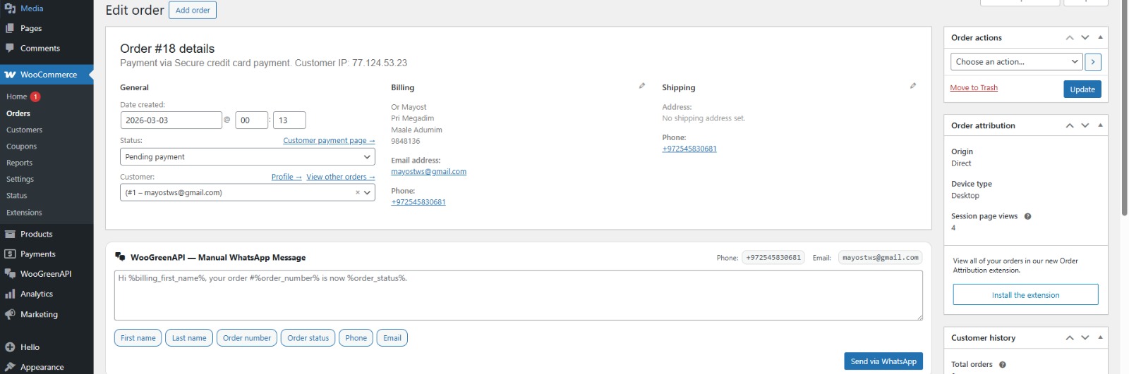The width and height of the screenshot is (1129, 374).
Task: Click the Home notification badge
Action: click(35, 96)
